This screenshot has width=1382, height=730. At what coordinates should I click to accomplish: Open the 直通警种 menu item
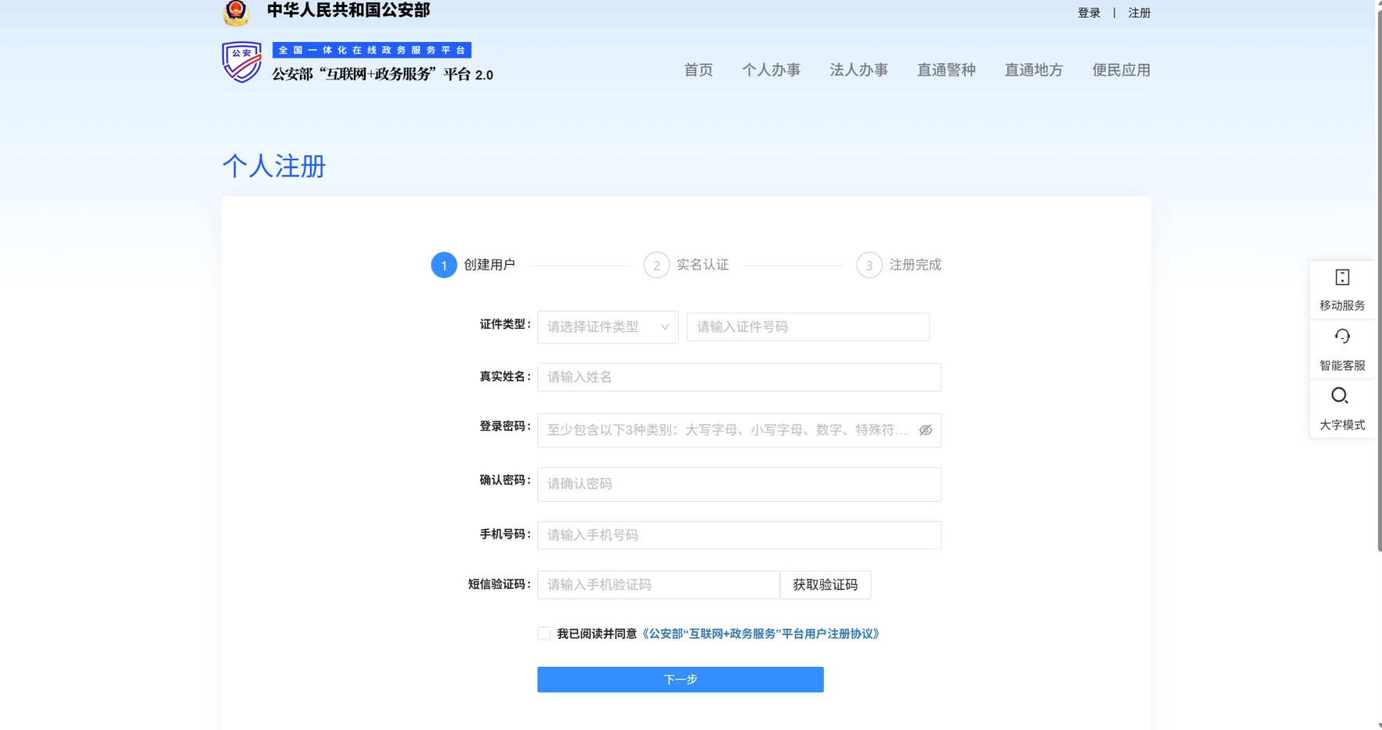(946, 70)
